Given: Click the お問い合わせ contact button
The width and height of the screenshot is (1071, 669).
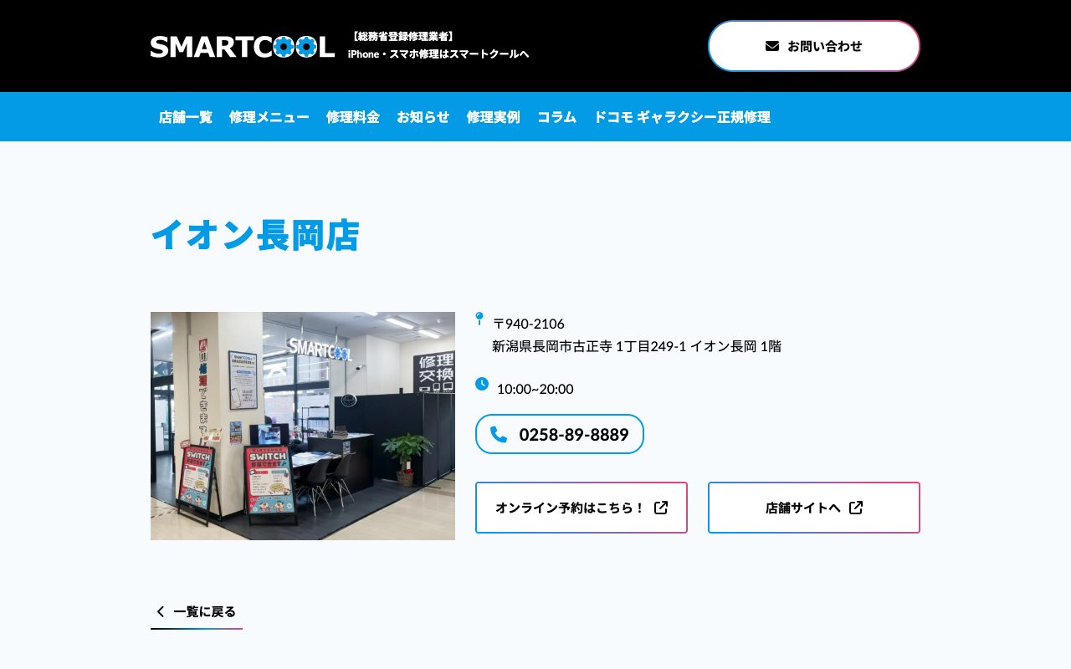Looking at the screenshot, I should (x=814, y=46).
